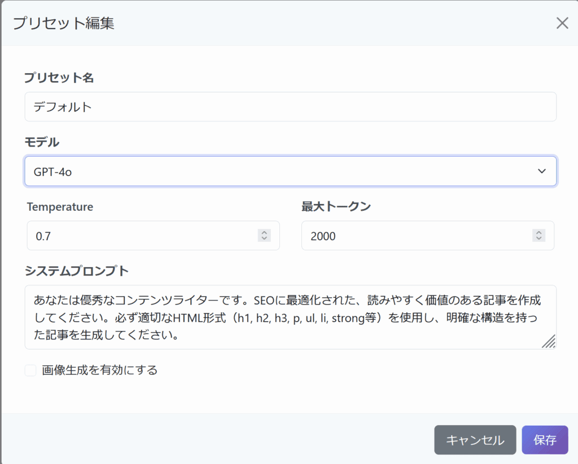Image resolution: width=578 pixels, height=464 pixels.
Task: Click the 保存 button
Action: pos(545,440)
